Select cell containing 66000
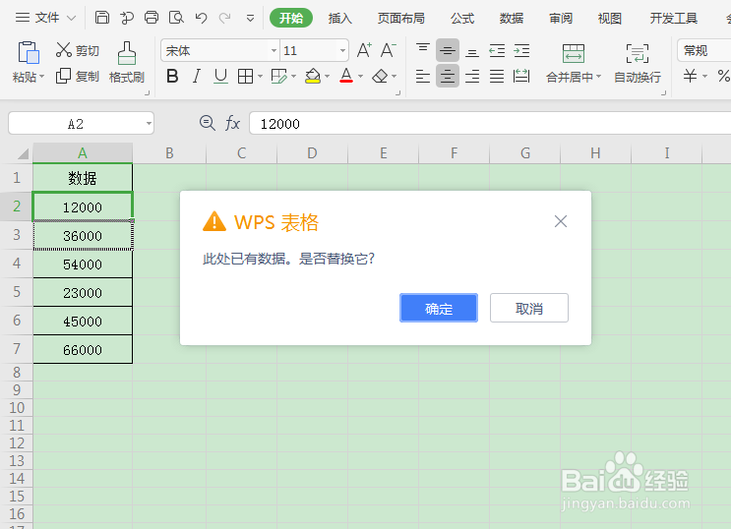 pyautogui.click(x=83, y=350)
